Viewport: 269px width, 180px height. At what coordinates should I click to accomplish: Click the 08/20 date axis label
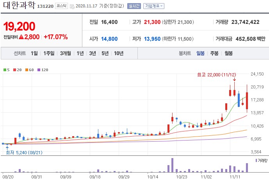(8, 177)
